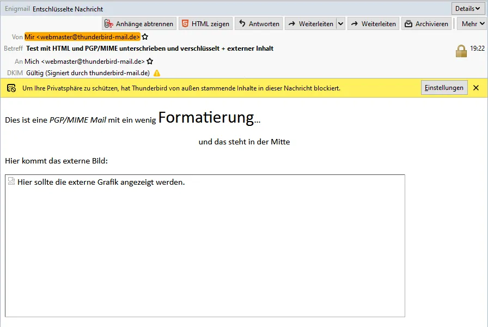Click the recipient Mich webmaster address
Screen dimensions: 488x327
click(x=84, y=62)
